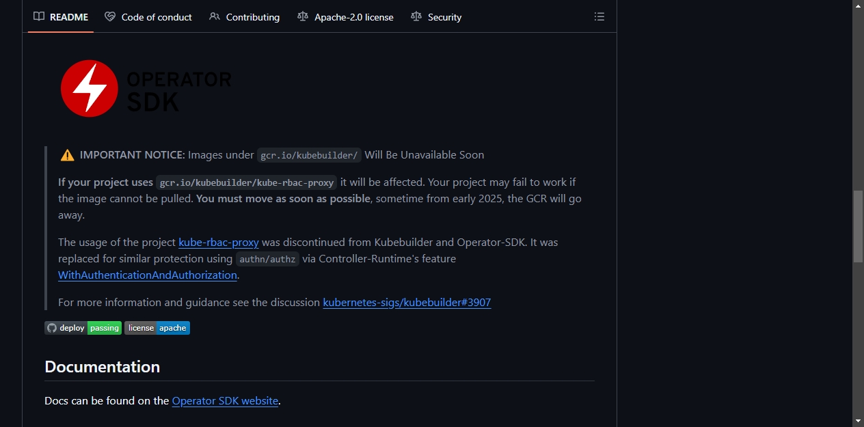Click the scroll down arrow of the scrollbar
Image resolution: width=864 pixels, height=427 pixels.
coord(858,421)
